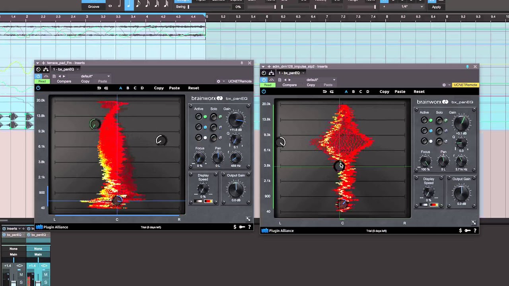Click the UCNETRemote button in edm_drm128 window

(465, 85)
